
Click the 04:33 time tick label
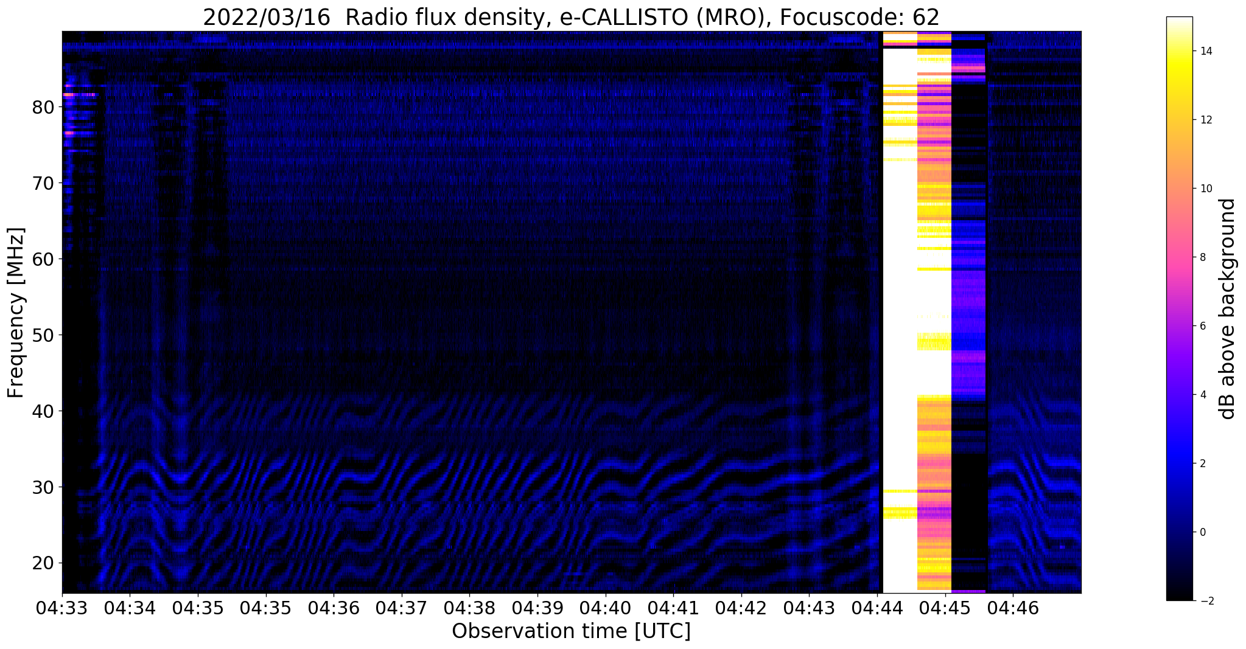tap(62, 608)
